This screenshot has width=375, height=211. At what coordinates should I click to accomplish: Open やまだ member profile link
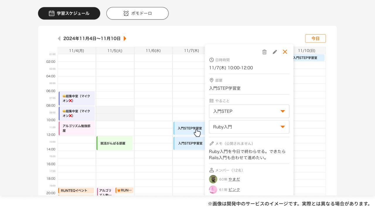[x=234, y=179]
